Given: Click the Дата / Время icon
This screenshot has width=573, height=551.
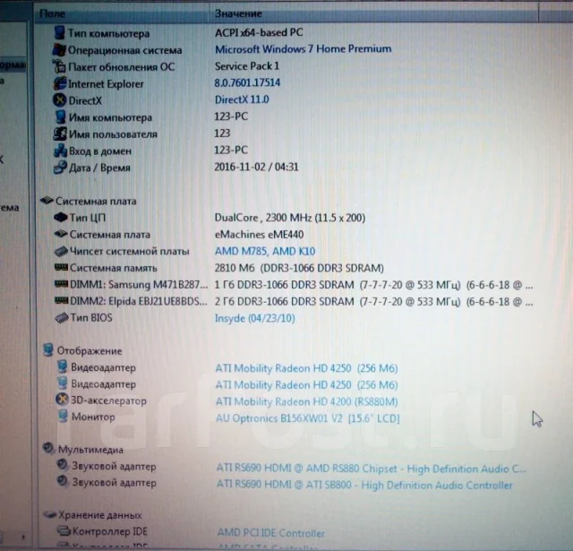Looking at the screenshot, I should pos(60,168).
